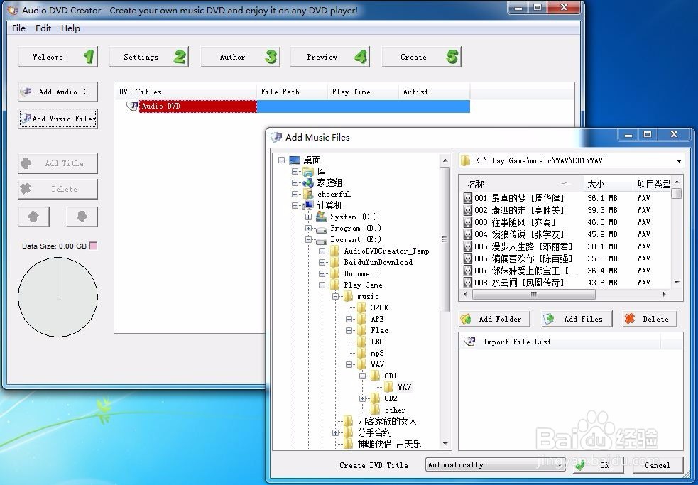Sort by DVD Titles column header

(x=185, y=92)
